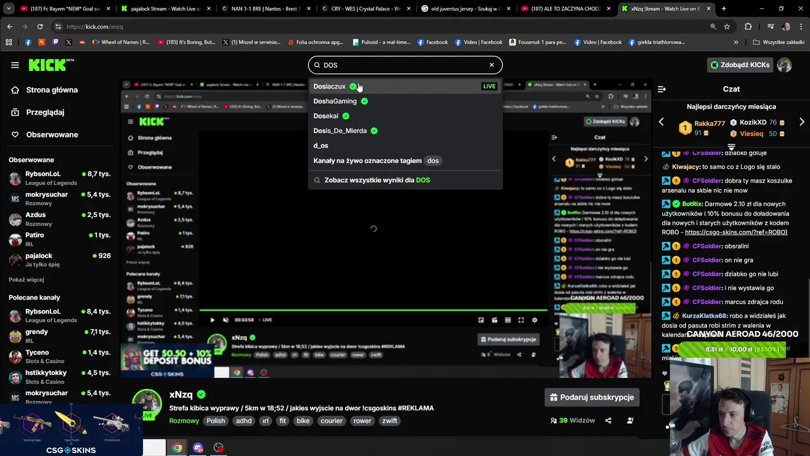Click the player play button
This screenshot has width=810, height=456.
pyautogui.click(x=212, y=320)
